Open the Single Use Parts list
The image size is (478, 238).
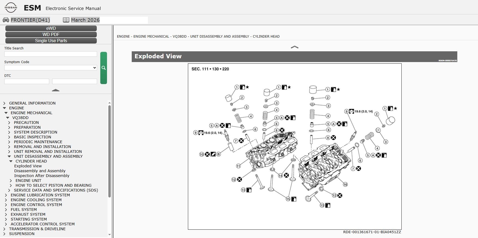[x=51, y=41]
